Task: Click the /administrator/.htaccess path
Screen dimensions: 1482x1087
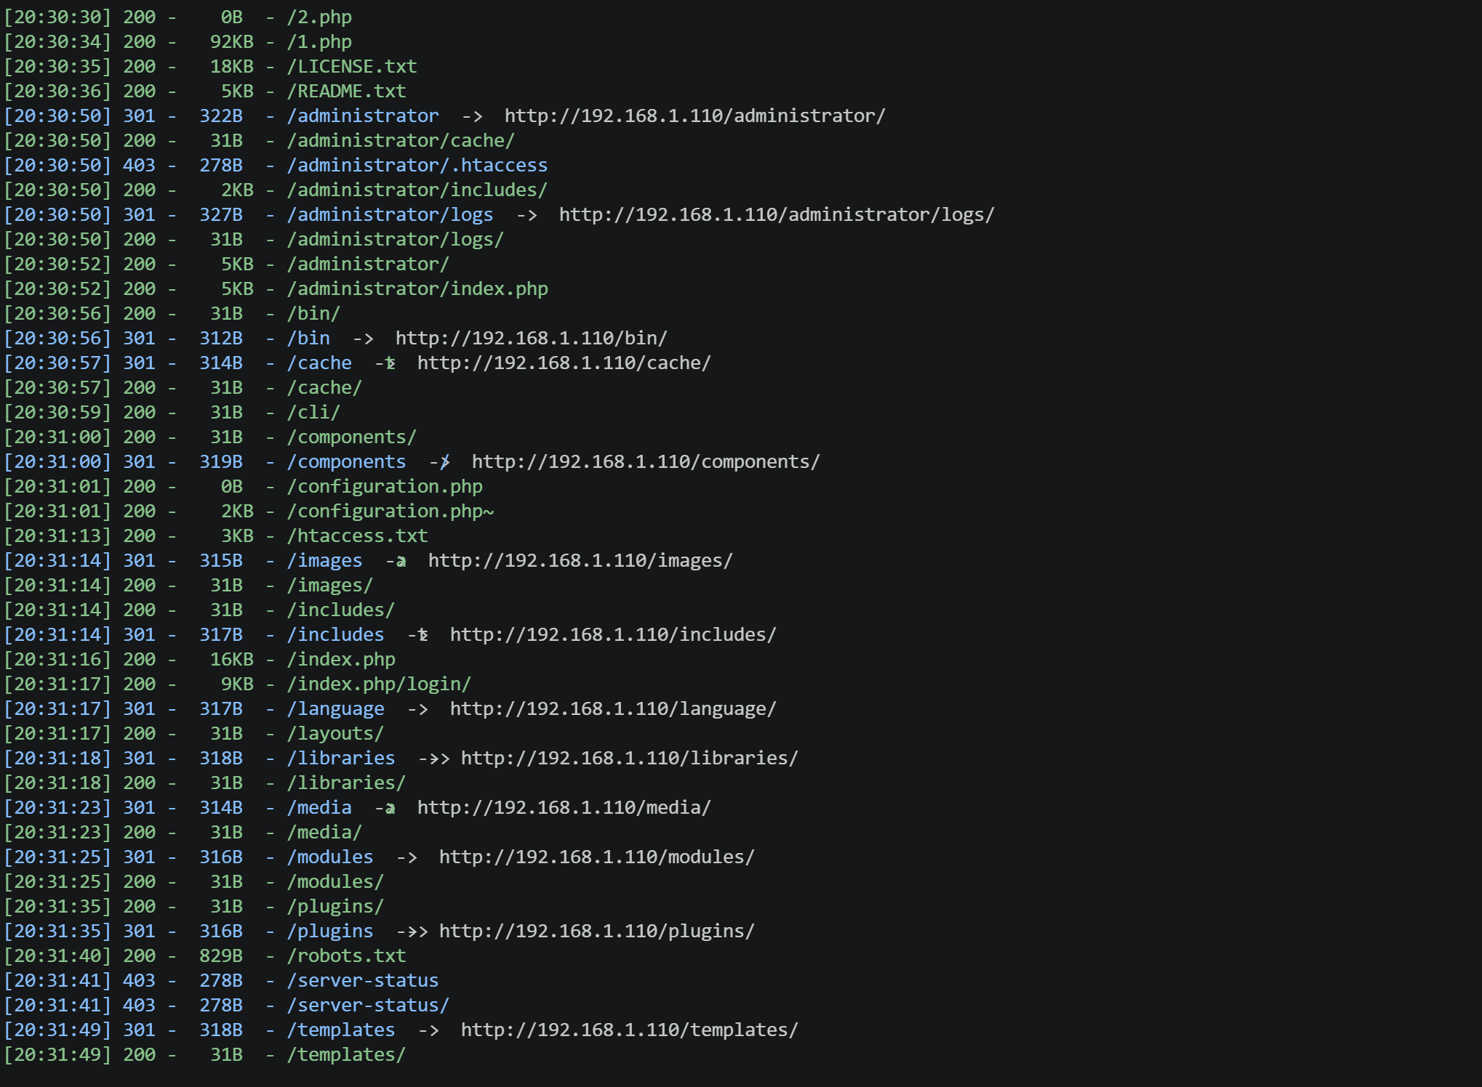Action: pyautogui.click(x=417, y=166)
